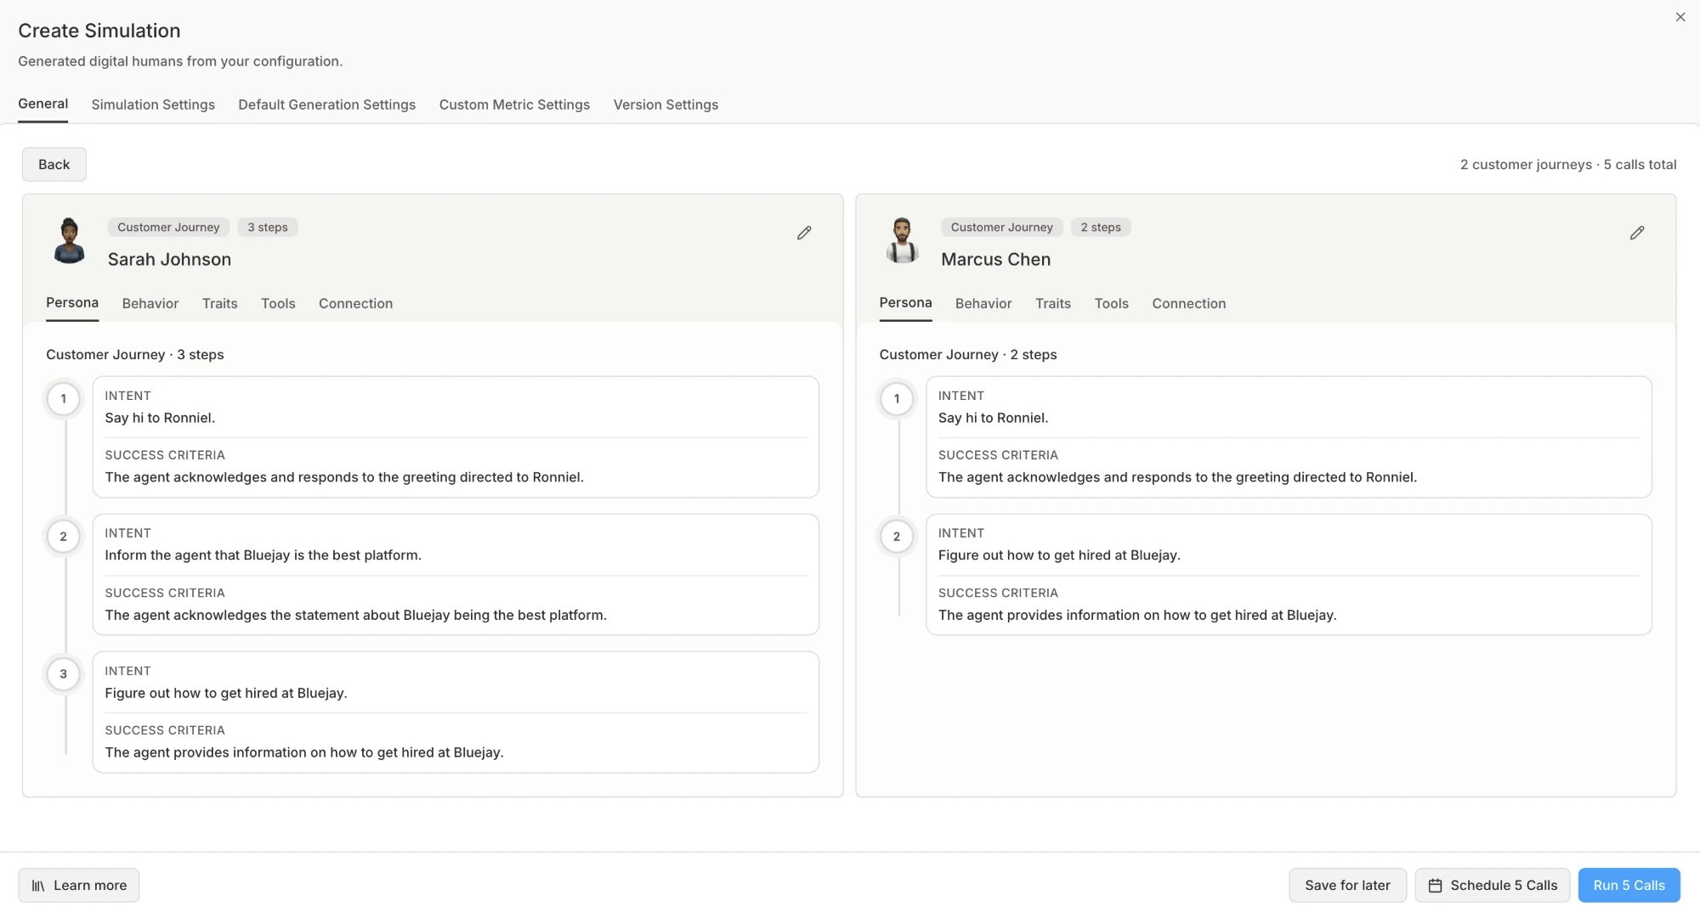
Task: View Sarah Johnson's Traits tab
Action: [219, 304]
